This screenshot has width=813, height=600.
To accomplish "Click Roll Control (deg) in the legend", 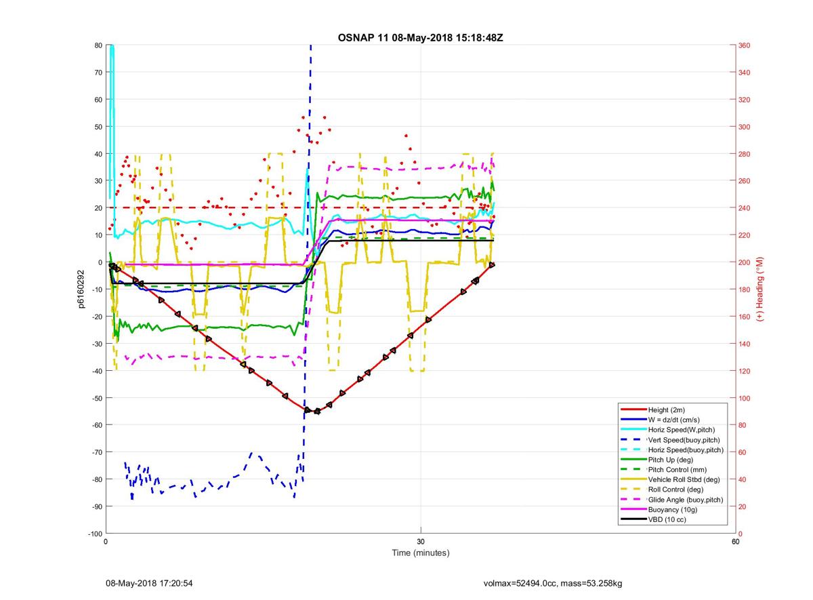I will pyautogui.click(x=675, y=489).
